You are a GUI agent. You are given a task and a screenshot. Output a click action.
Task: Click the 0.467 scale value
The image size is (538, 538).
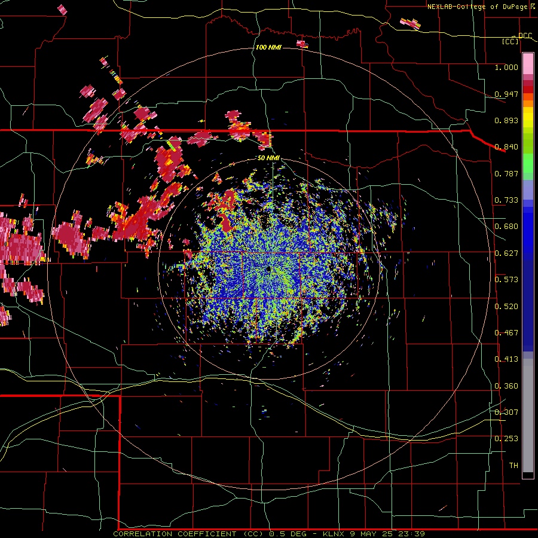point(506,333)
